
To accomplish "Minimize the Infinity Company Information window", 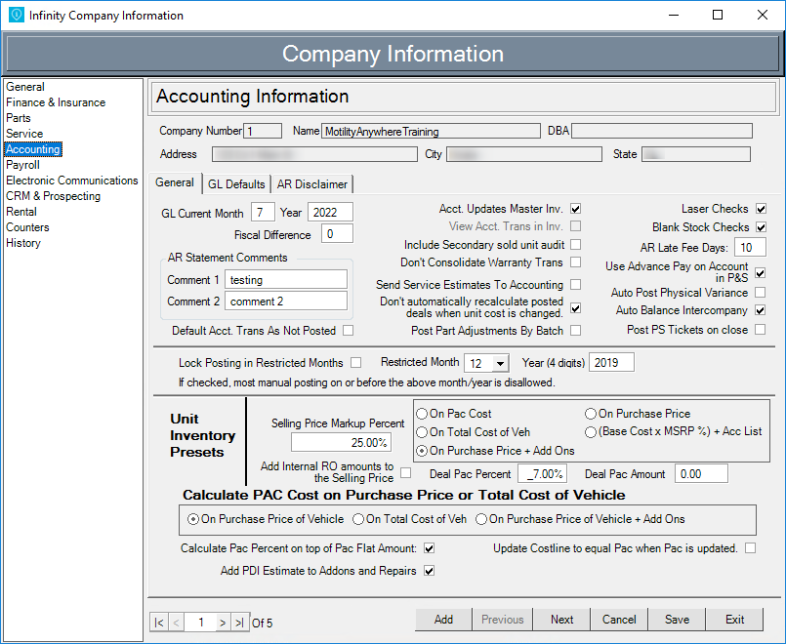I will [674, 15].
